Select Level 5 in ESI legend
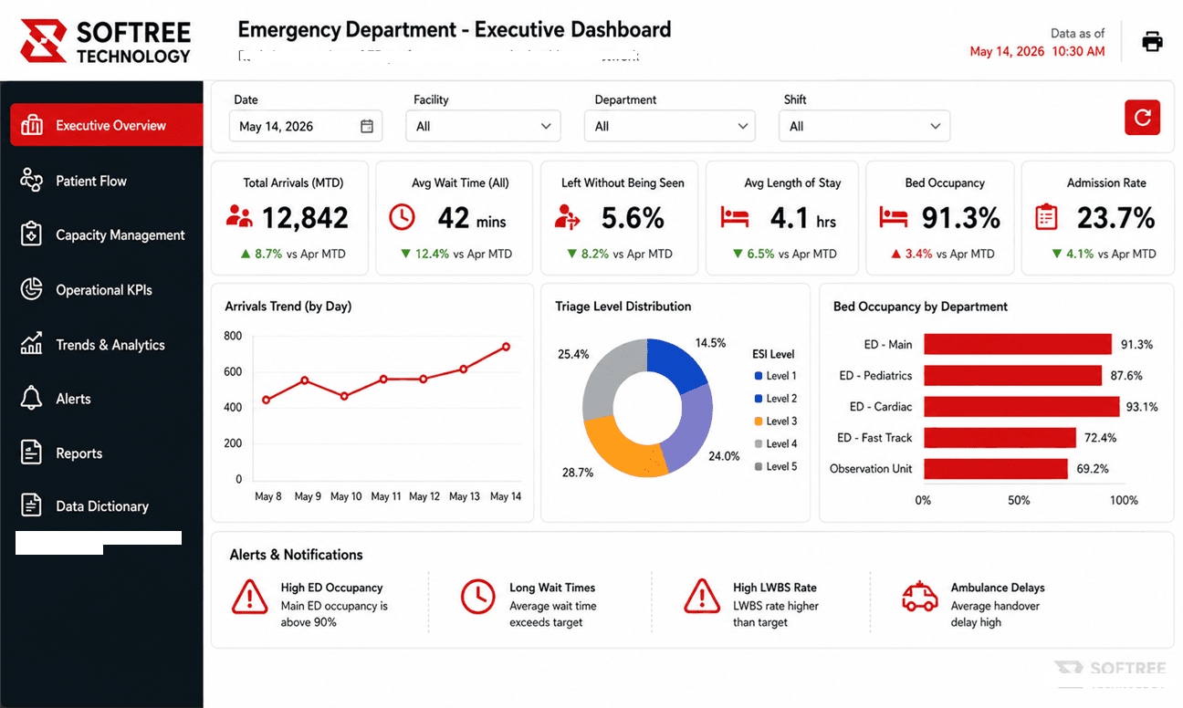Viewport: 1183px width, 708px height. [x=776, y=467]
